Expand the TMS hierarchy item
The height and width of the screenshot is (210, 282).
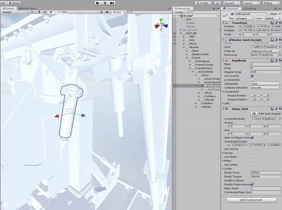tap(184, 37)
